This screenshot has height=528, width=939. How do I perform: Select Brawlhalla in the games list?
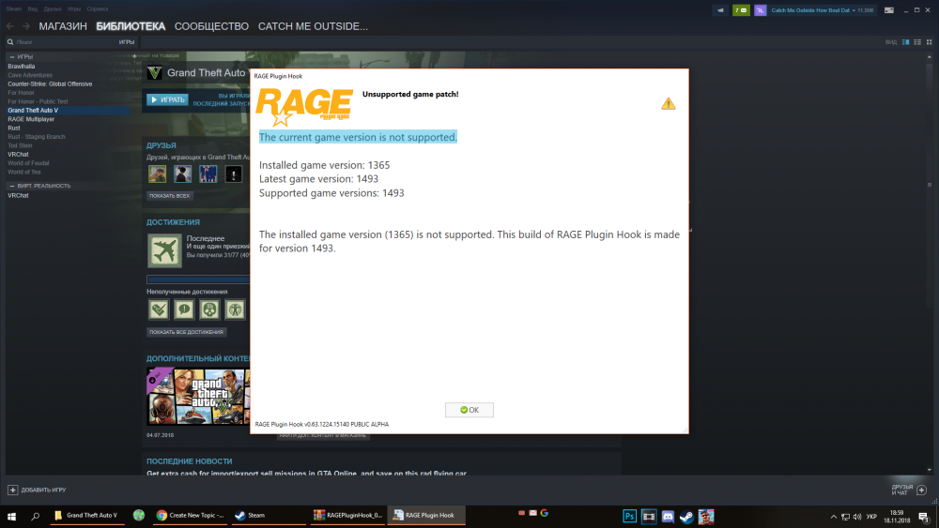[21, 67]
